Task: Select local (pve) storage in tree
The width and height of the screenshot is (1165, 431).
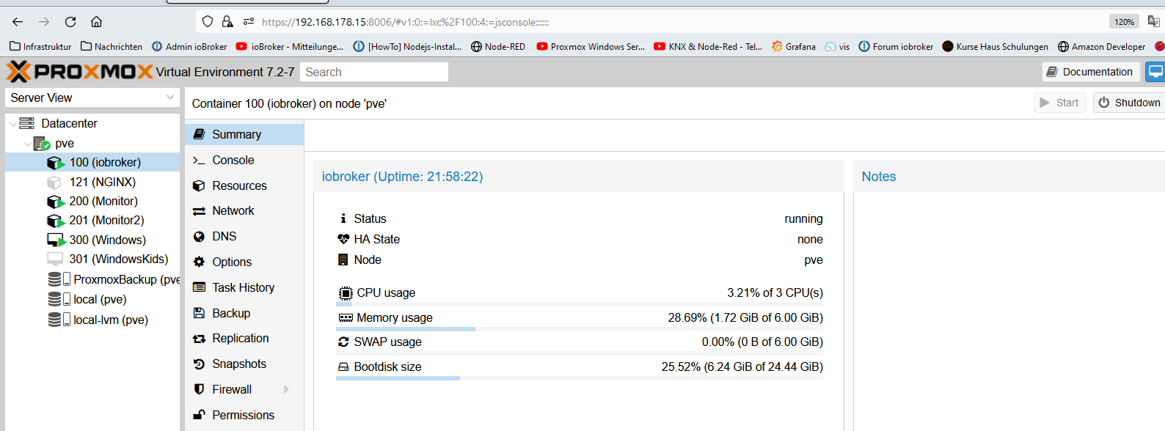Action: pyautogui.click(x=92, y=300)
